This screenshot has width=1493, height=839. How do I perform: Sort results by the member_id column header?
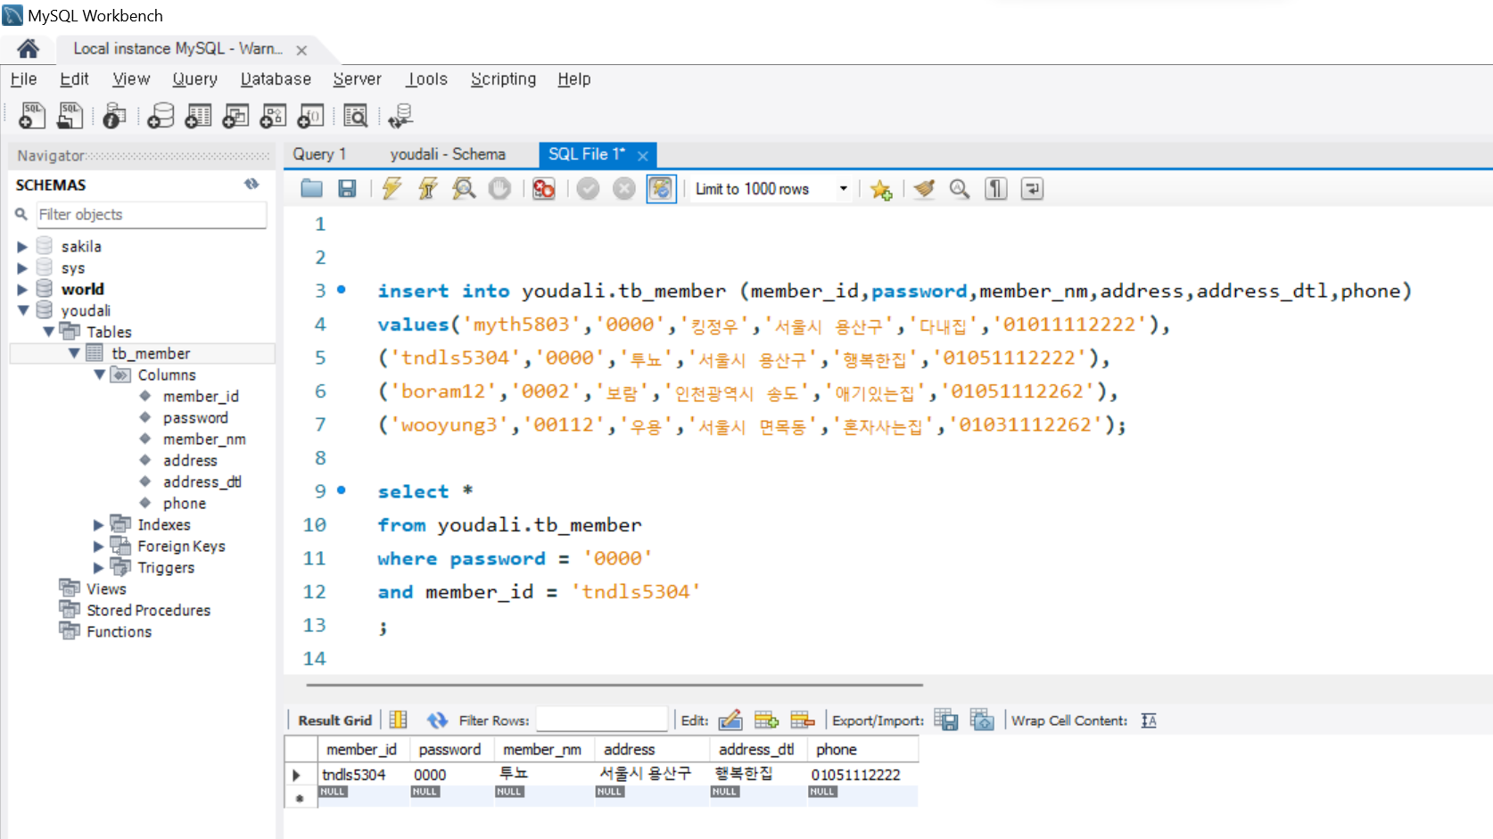pyautogui.click(x=362, y=750)
